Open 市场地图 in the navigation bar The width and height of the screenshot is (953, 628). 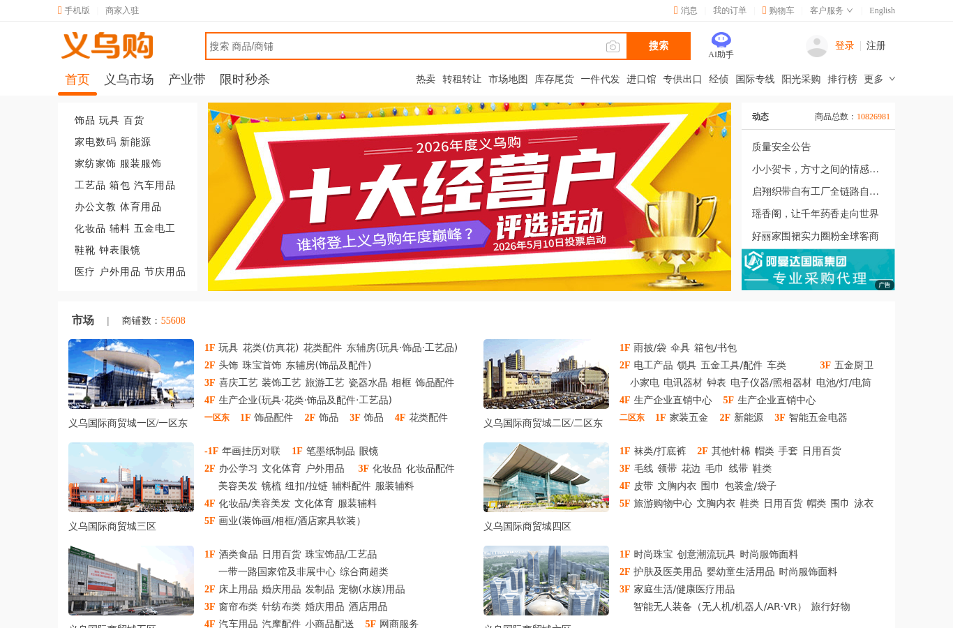[x=508, y=79]
